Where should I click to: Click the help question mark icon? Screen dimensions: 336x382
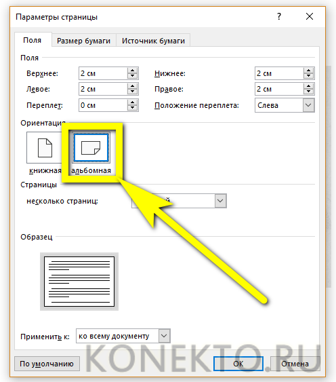(x=279, y=16)
